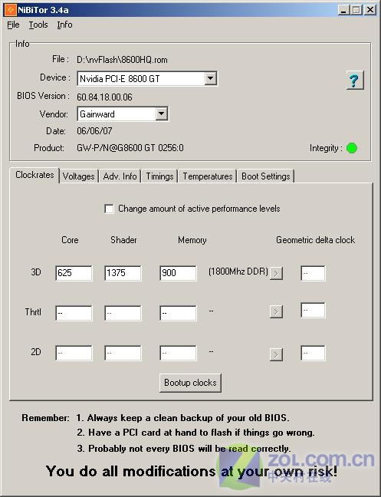Open the Temperatures tab
The image size is (381, 497).
(208, 176)
